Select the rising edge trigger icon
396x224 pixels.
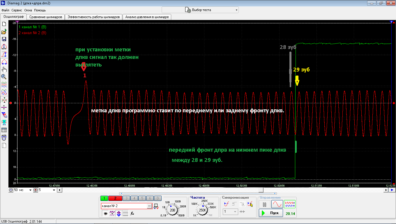click(234, 204)
